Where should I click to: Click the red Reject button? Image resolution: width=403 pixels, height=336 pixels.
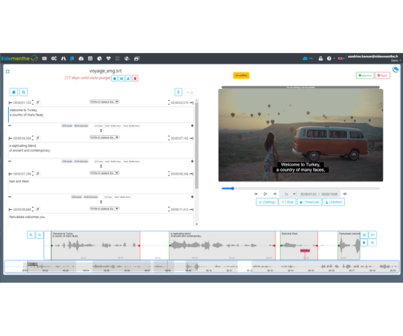[x=382, y=75]
